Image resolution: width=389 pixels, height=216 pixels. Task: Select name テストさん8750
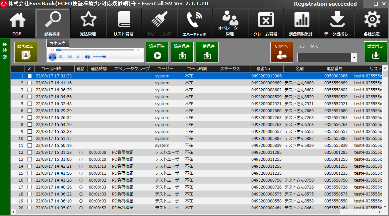pyautogui.click(x=299, y=180)
